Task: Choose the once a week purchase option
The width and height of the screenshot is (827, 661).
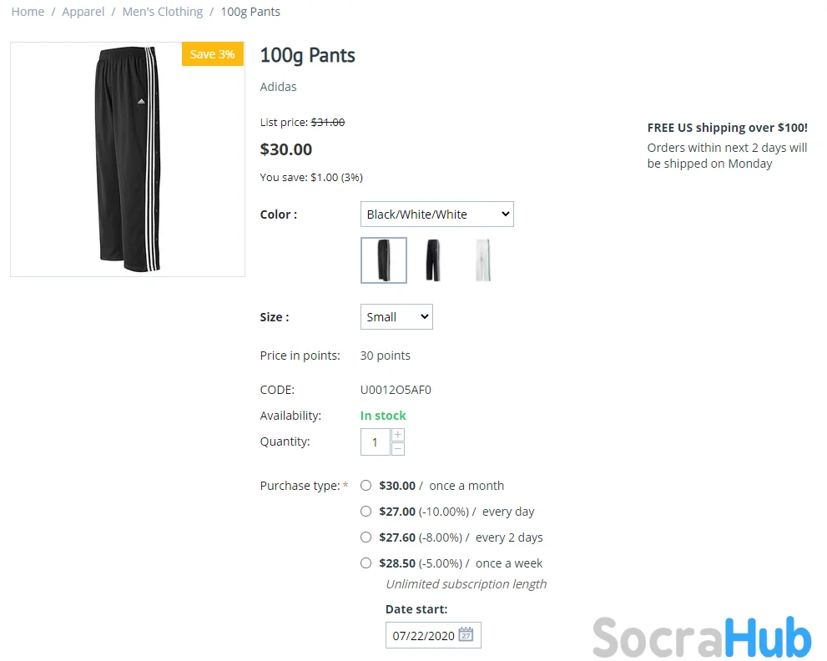Action: click(x=366, y=563)
